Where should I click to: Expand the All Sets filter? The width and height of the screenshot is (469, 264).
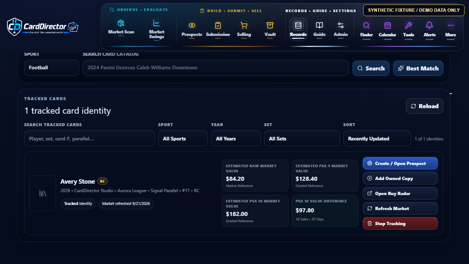pos(302,138)
